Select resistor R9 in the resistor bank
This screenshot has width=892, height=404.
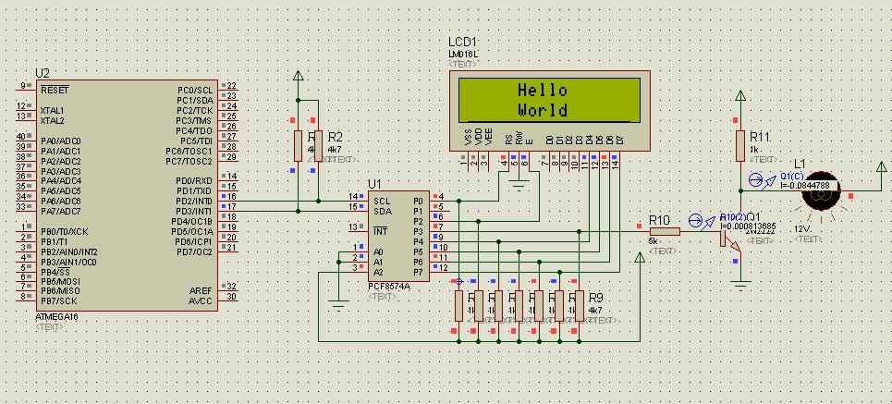pyautogui.click(x=580, y=306)
